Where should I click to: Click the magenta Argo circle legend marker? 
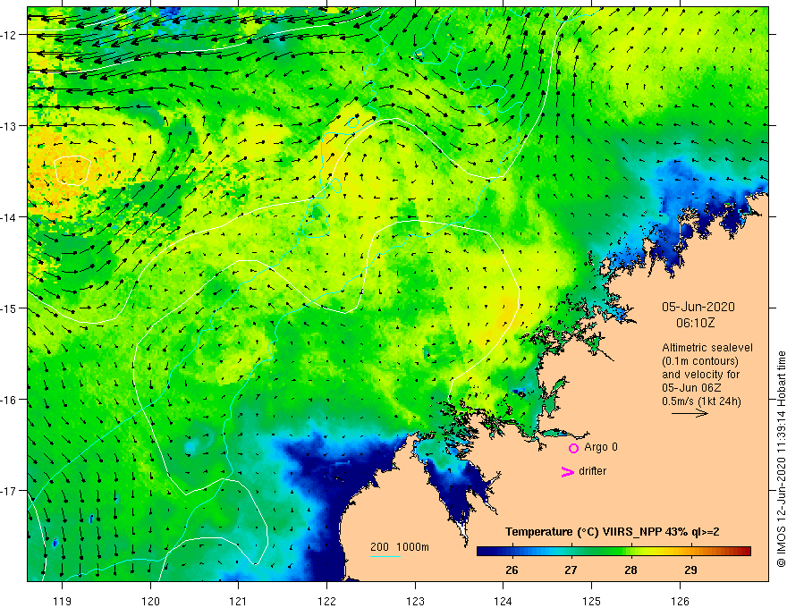point(573,448)
